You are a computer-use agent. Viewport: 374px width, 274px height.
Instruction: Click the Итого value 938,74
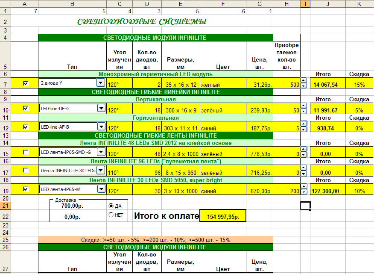click(x=328, y=127)
